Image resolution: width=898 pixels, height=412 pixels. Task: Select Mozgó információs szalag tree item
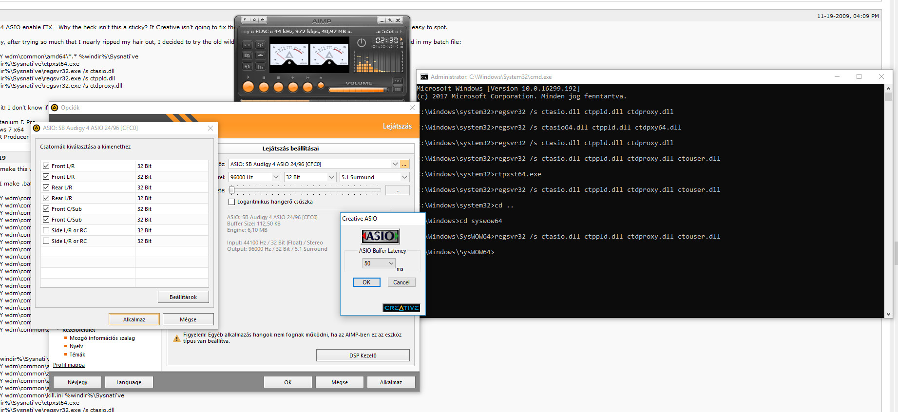[x=102, y=338]
